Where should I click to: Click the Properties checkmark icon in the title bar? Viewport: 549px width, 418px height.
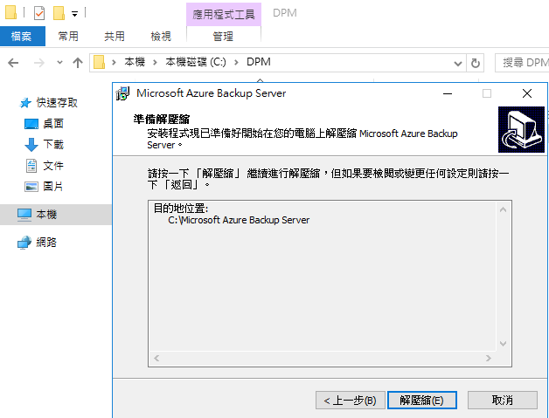click(x=39, y=13)
